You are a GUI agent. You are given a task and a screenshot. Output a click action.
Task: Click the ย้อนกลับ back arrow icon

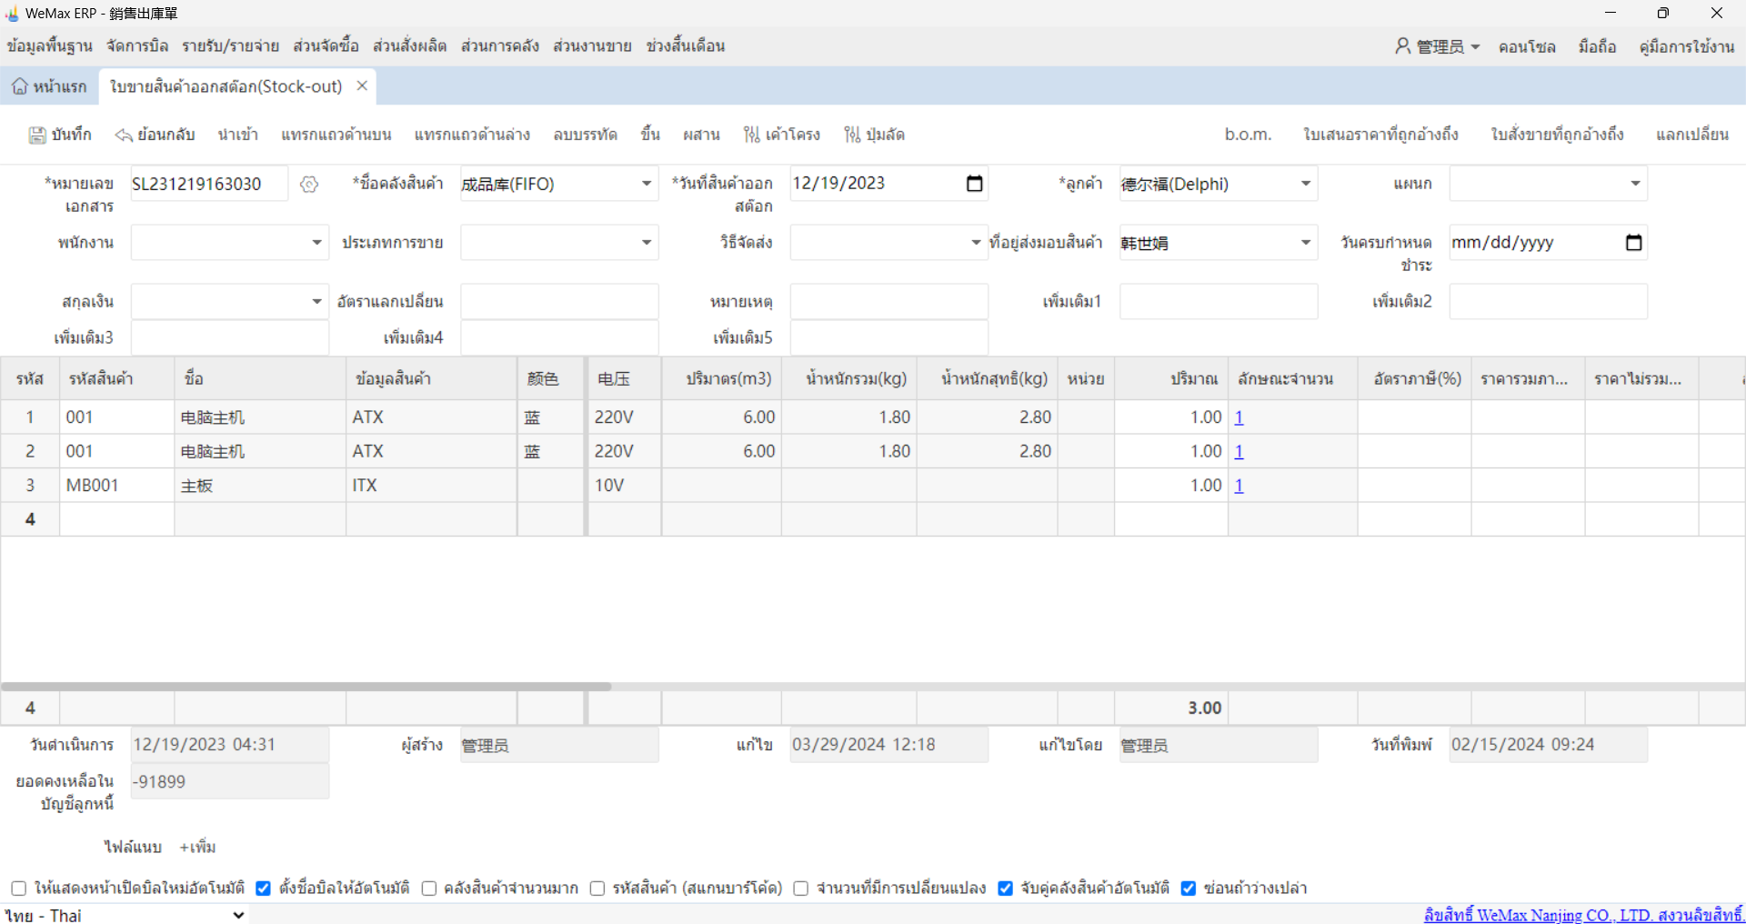pos(124,136)
